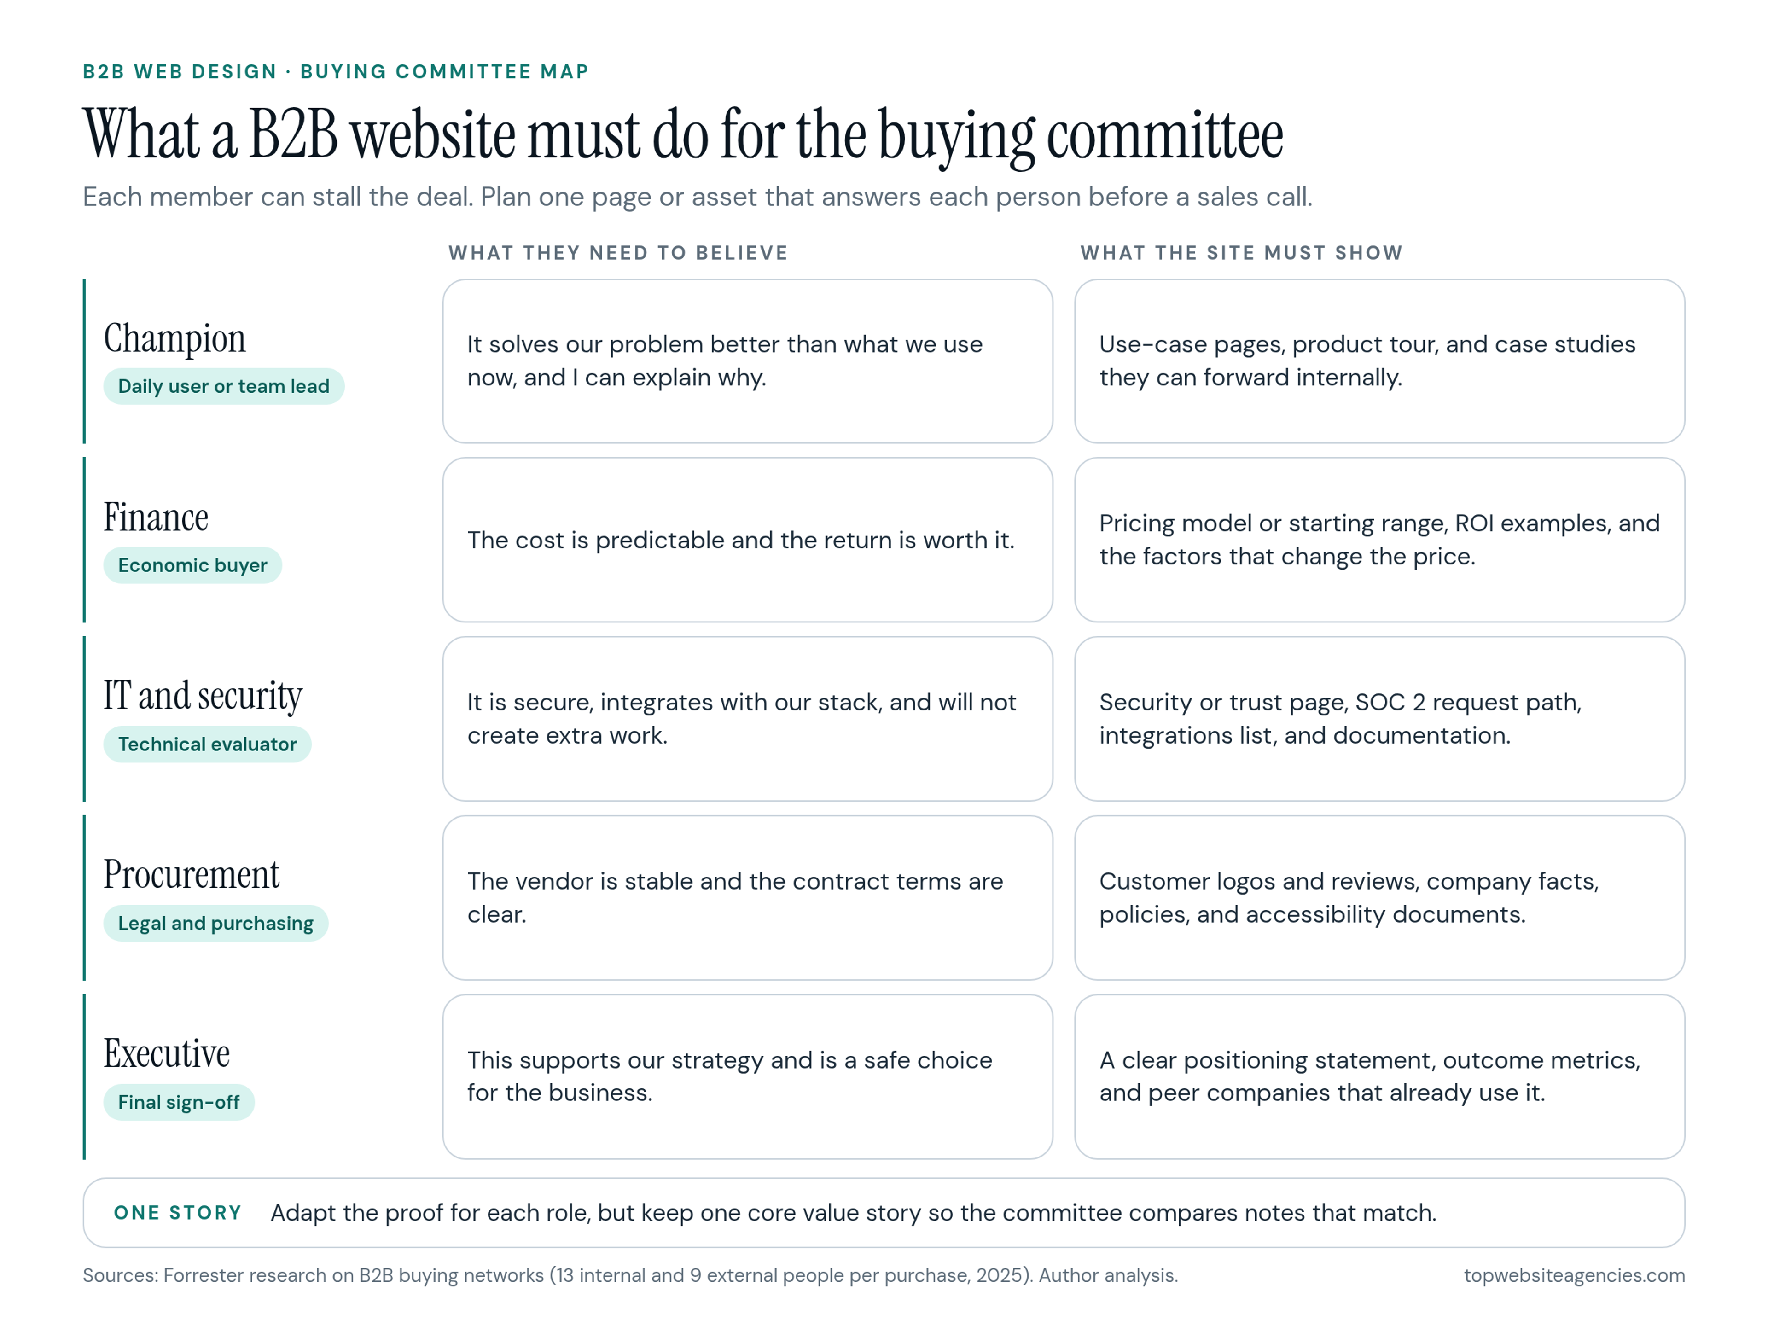This screenshot has height=1326, width=1768.
Task: Select the 'Procurement' role heading
Action: 191,876
